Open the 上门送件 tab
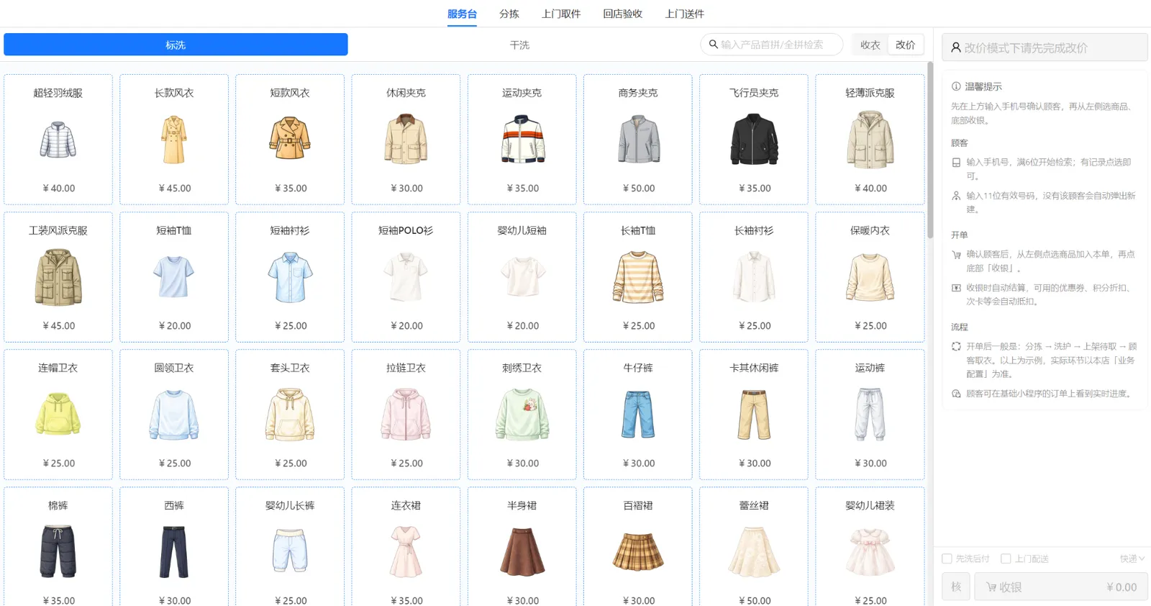Viewport: 1151px width, 606px height. pos(685,14)
